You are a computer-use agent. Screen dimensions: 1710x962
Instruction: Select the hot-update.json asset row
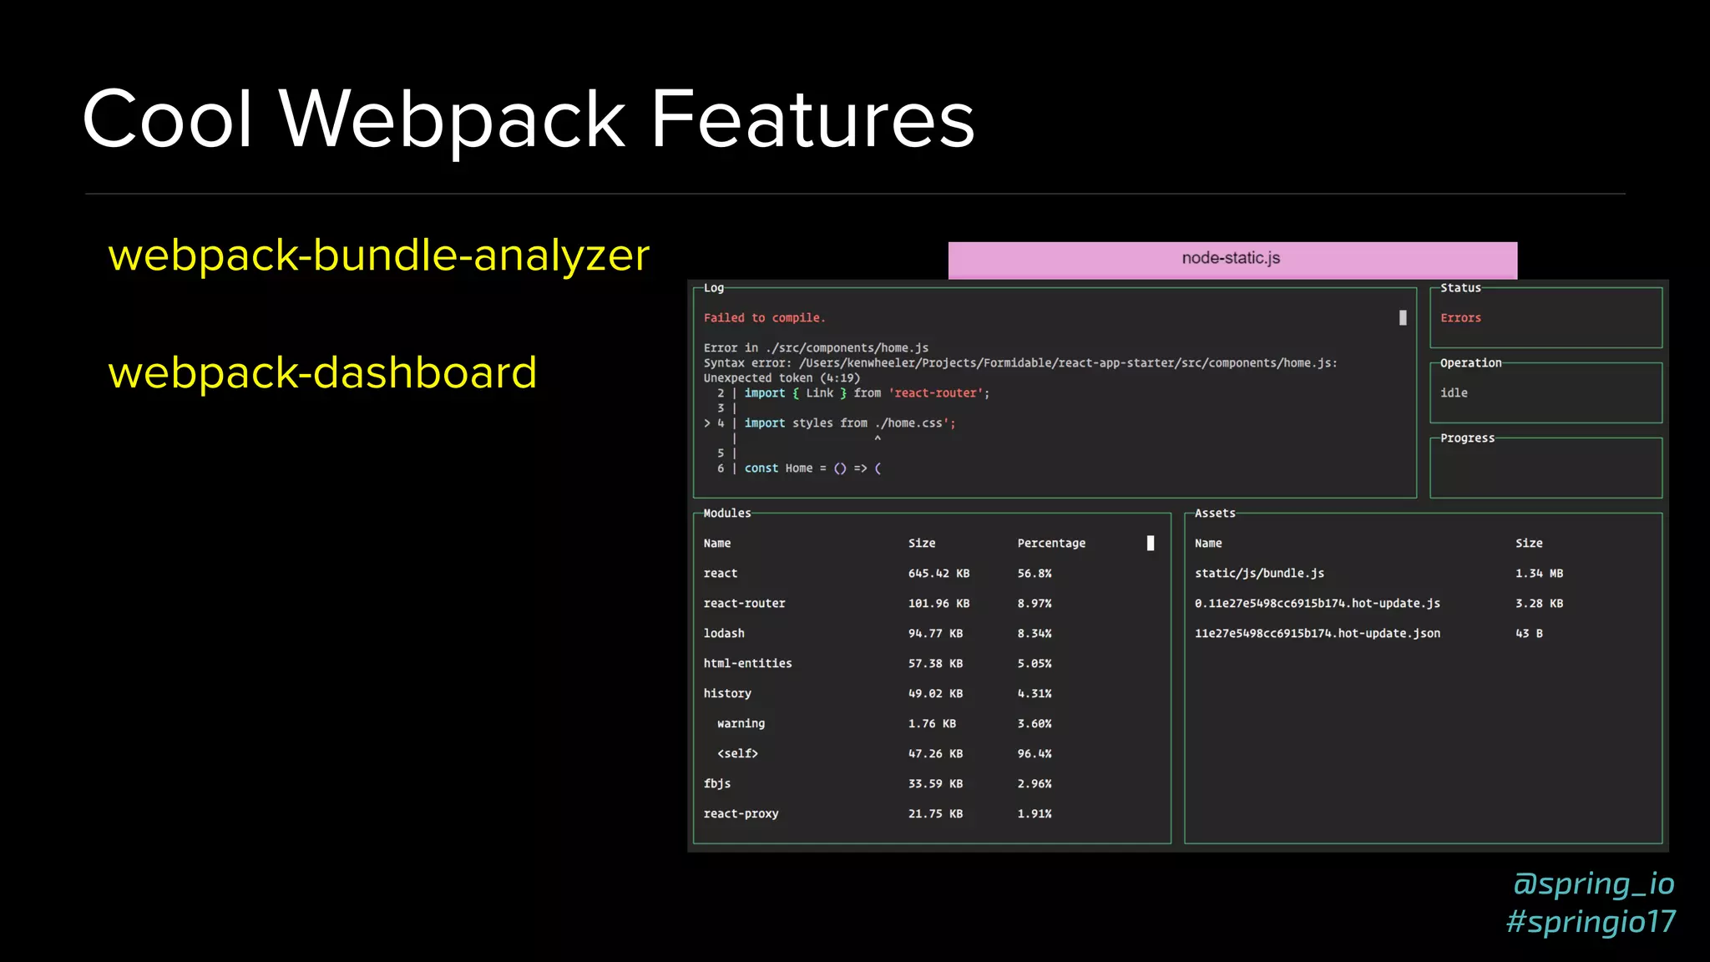[1317, 634]
